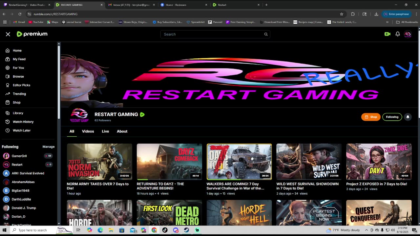
Task: Switch to the About tab
Action: point(122,131)
